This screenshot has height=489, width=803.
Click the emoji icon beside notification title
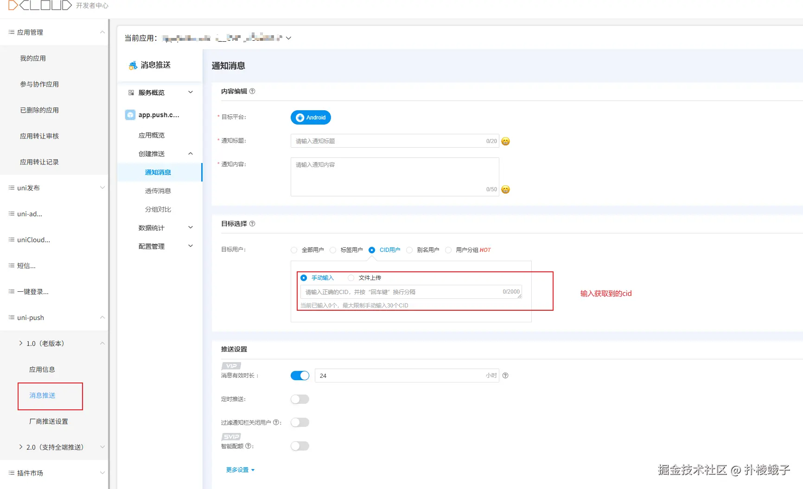(505, 141)
